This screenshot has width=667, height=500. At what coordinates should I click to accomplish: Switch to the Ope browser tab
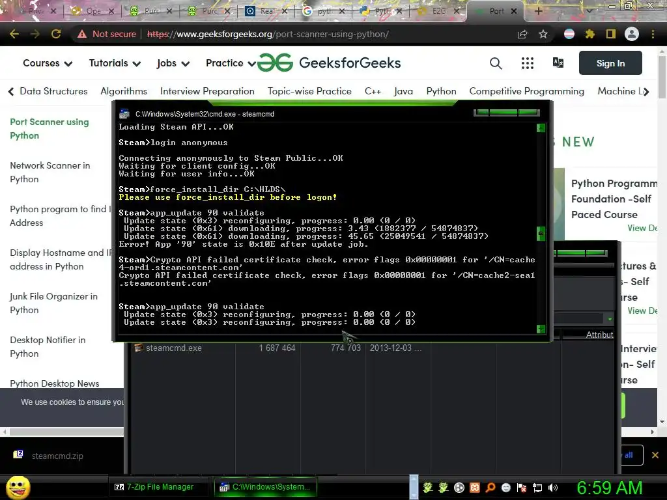tap(93, 11)
